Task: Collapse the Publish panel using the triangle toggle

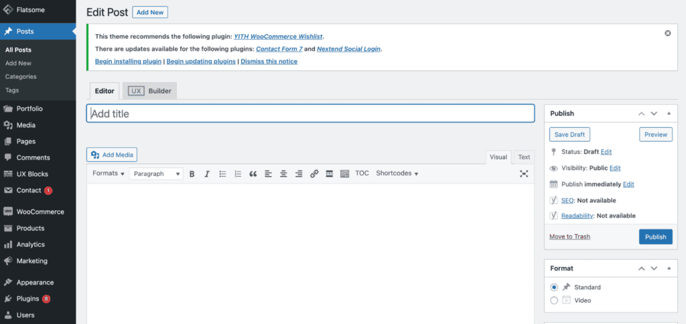Action: pos(669,114)
